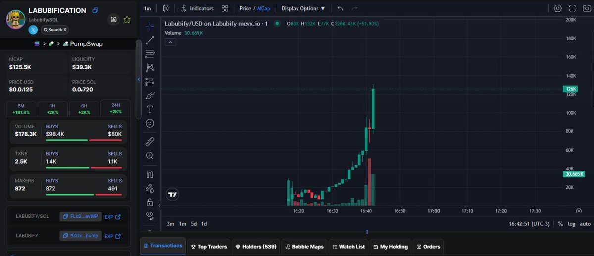Image resolution: width=594 pixels, height=256 pixels.
Task: Click the Search X button
Action: 54,30
